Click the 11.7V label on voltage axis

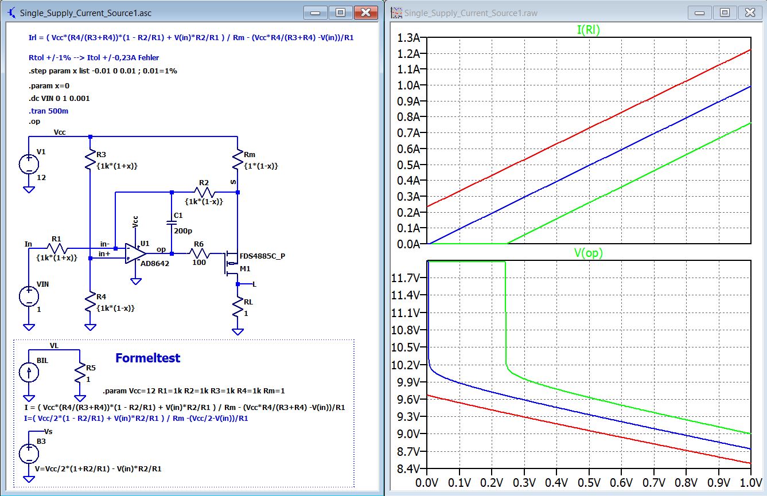tap(404, 278)
